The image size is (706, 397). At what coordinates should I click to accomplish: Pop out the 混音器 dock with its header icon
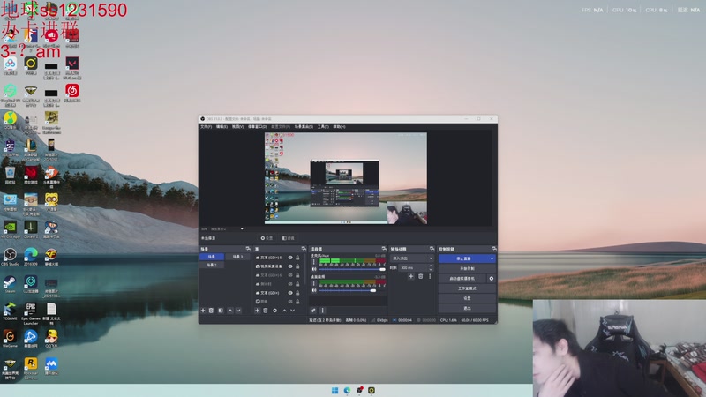tap(384, 249)
